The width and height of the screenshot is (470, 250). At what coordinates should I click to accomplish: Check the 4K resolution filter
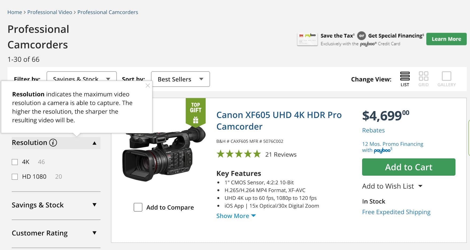point(15,162)
